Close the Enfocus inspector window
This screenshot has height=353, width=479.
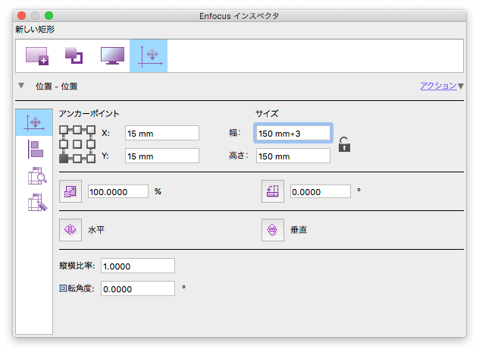tap(22, 15)
